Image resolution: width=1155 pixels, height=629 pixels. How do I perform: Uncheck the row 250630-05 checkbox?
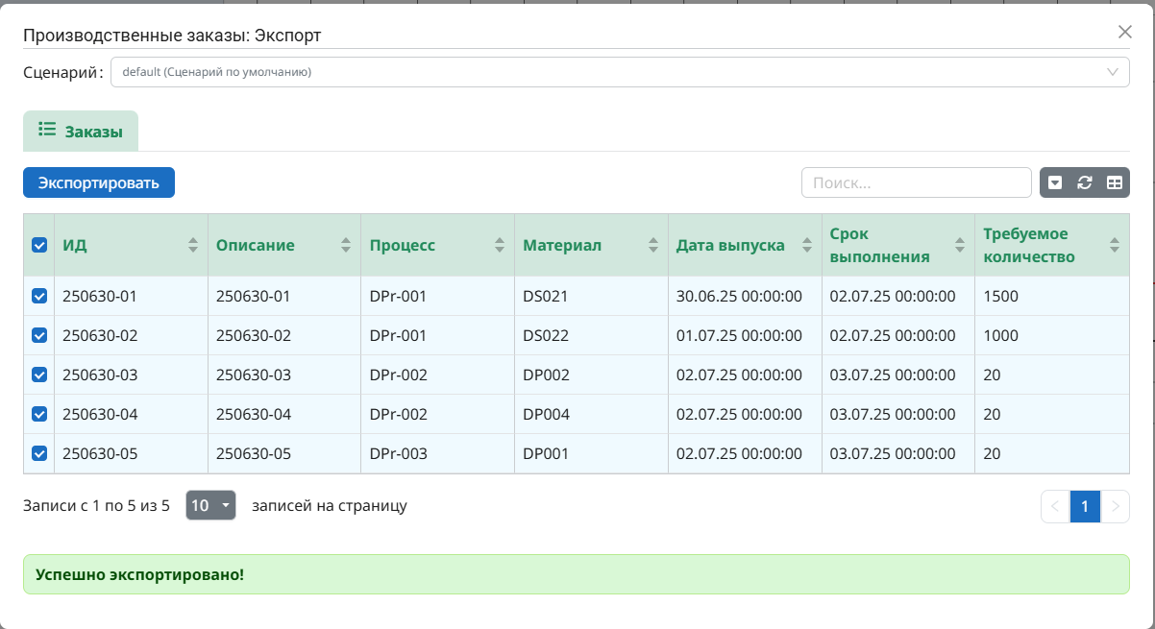coord(39,453)
